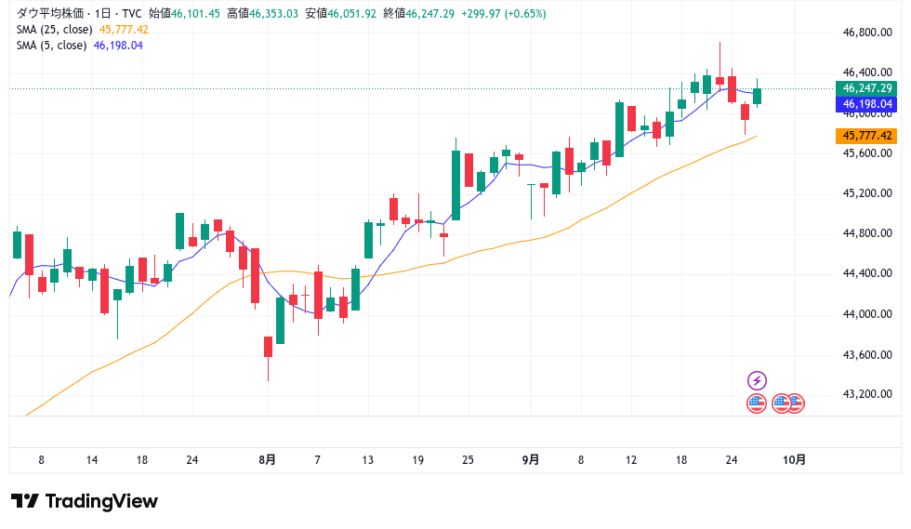Click the green current price label 46,247.29

866,88
